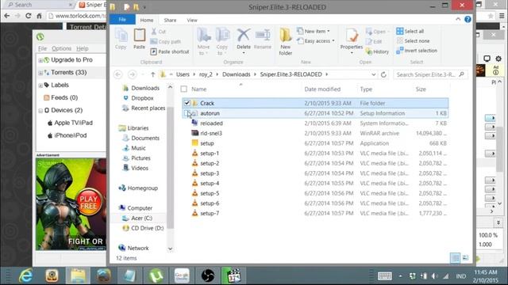The image size is (508, 285).
Task: Open uTorrent from the taskbar
Action: click(x=156, y=275)
